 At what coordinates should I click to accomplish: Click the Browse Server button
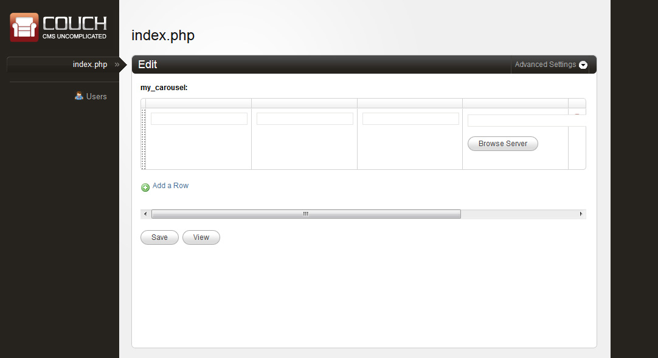click(503, 144)
